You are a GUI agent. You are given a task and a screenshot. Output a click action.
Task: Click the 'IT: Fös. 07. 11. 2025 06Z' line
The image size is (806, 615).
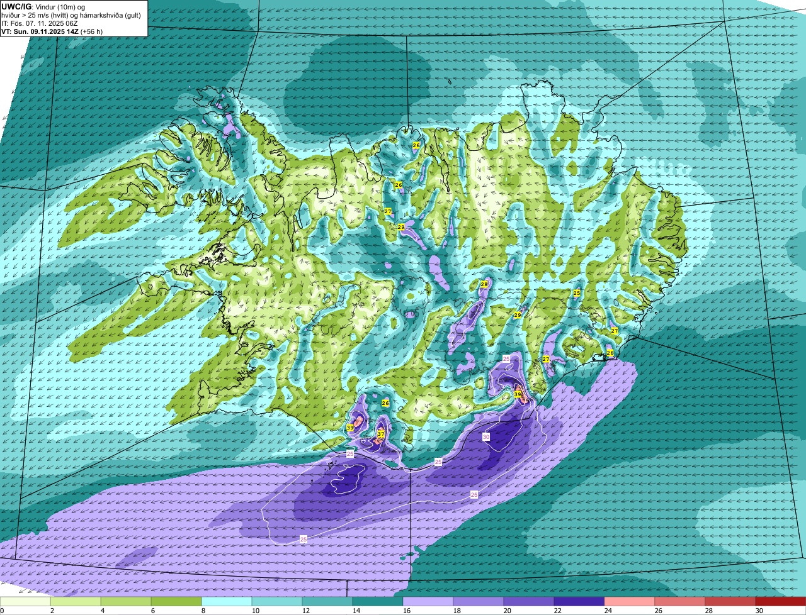point(40,23)
